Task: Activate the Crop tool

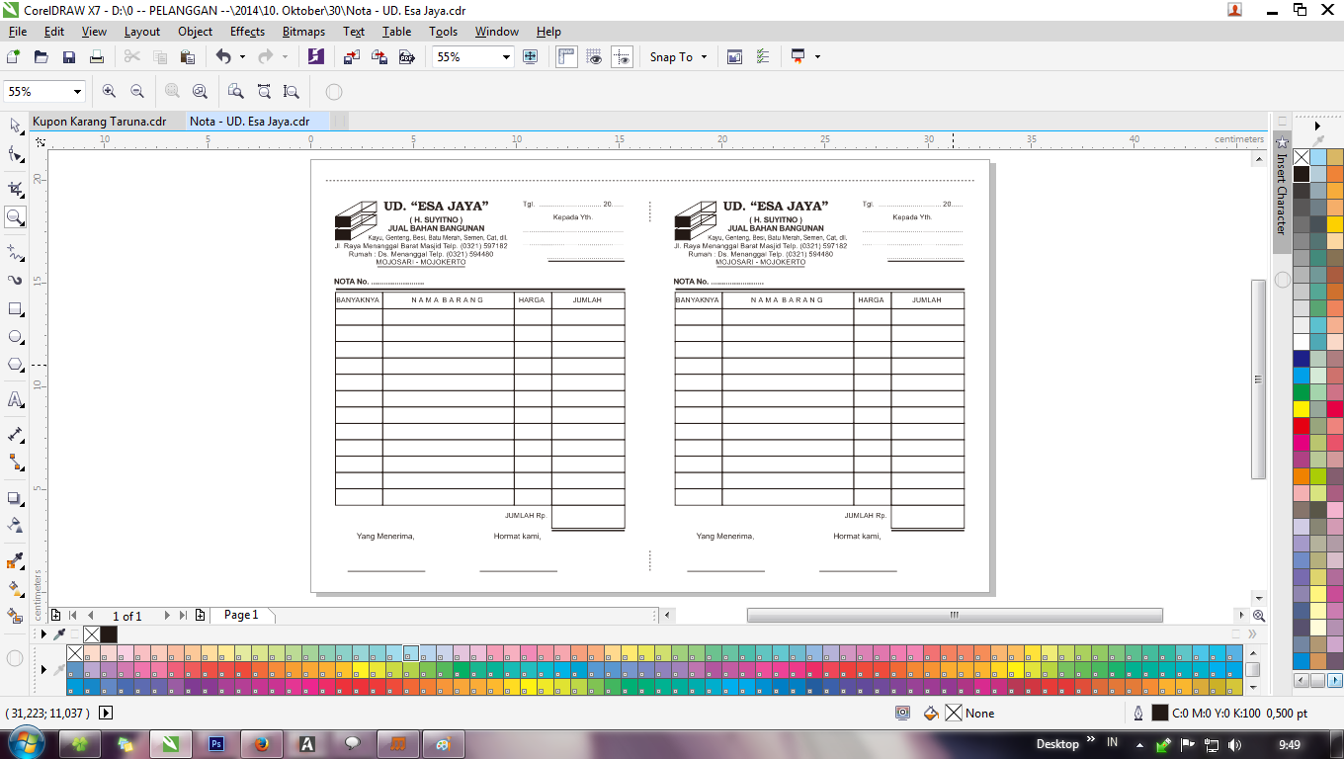Action: click(15, 188)
